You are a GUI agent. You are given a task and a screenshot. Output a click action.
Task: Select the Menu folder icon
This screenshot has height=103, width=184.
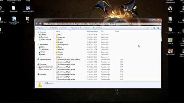pyautogui.click(x=57, y=47)
